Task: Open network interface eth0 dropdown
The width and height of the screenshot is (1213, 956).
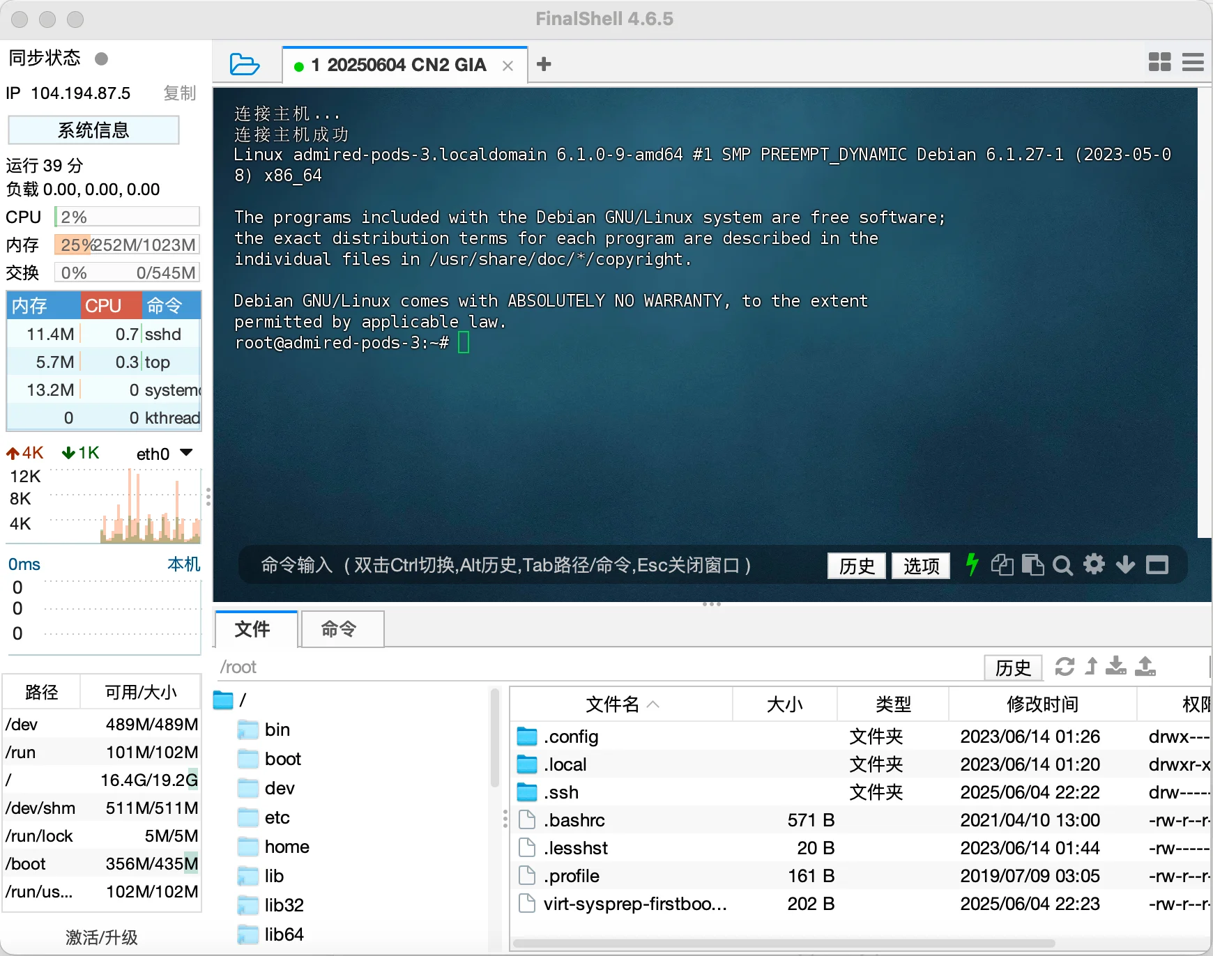Action: click(x=186, y=453)
